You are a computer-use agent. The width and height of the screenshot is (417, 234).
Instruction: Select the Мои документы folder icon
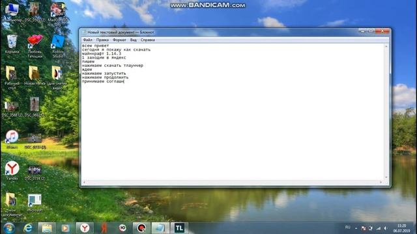[x=12, y=204]
